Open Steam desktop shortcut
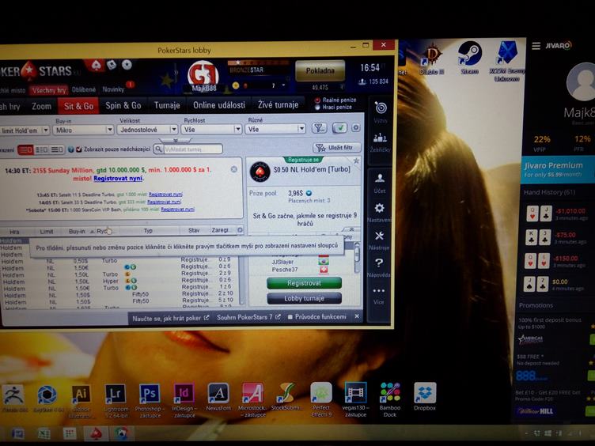 [x=469, y=58]
